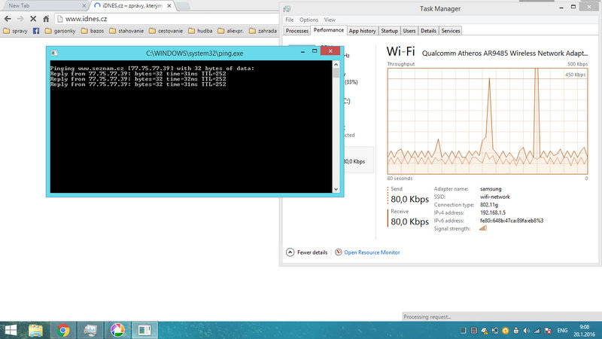Screen dimensions: 602x339
Task: Maximize the ping.exe console window
Action: (x=315, y=51)
